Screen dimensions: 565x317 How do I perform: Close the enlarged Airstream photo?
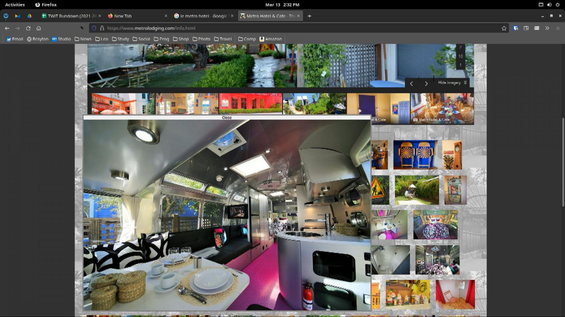pos(227,118)
